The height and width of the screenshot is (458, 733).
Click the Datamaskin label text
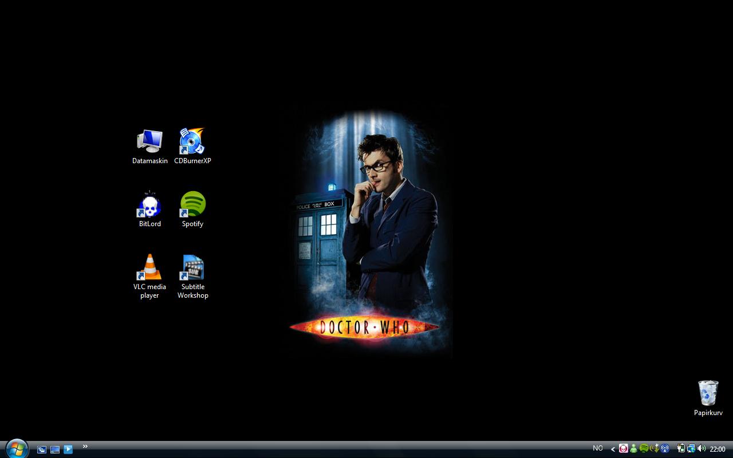pyautogui.click(x=149, y=161)
